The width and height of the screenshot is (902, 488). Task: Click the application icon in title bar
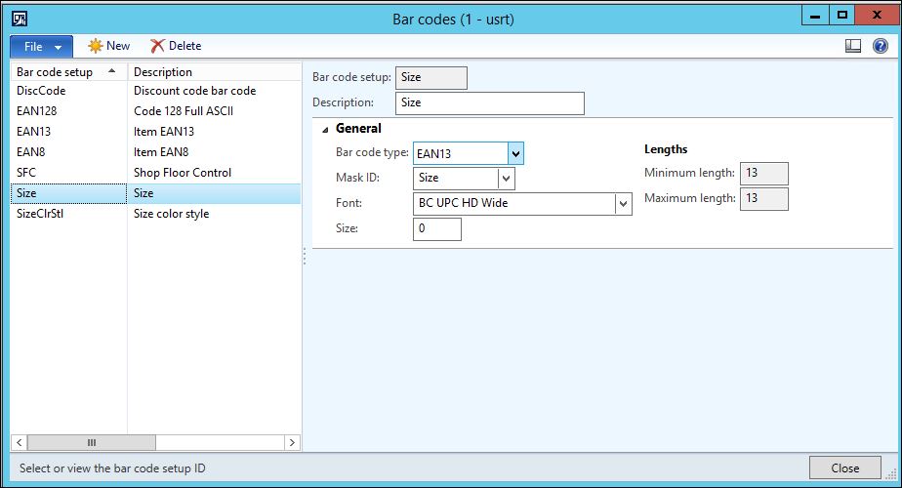(x=19, y=18)
